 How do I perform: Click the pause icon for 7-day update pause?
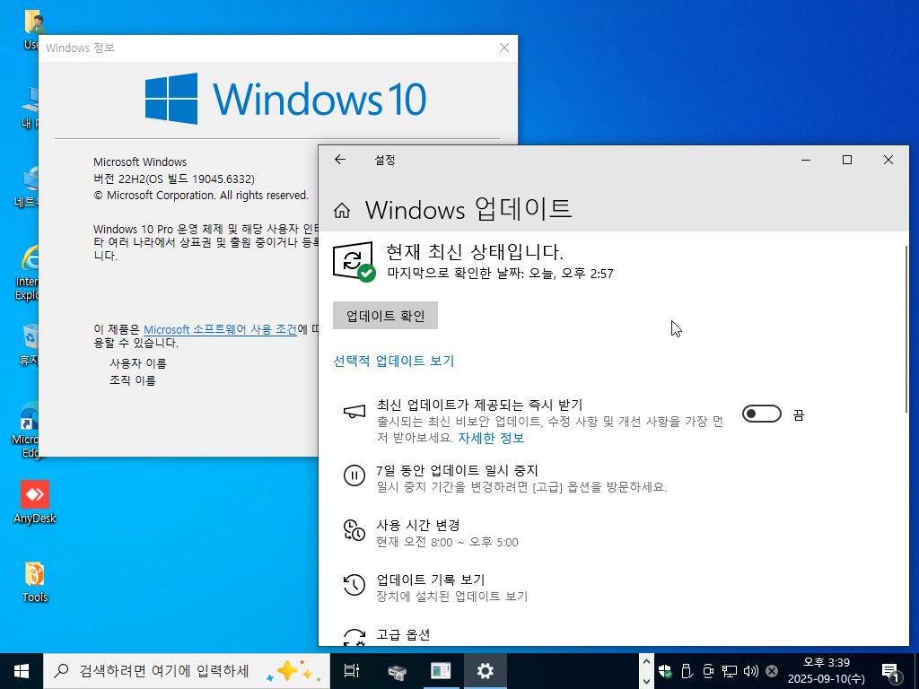(354, 475)
